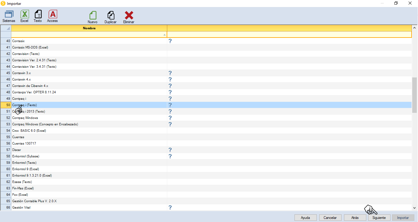Choose the Texto import icon
The height and width of the screenshot is (222, 418).
[38, 16]
